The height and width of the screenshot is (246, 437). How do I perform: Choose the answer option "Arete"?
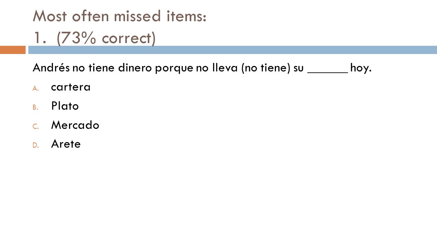coord(66,144)
